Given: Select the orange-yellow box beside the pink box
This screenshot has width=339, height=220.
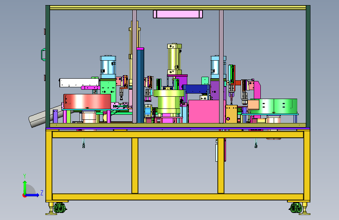Looking at the screenshot, I should (x=231, y=114).
